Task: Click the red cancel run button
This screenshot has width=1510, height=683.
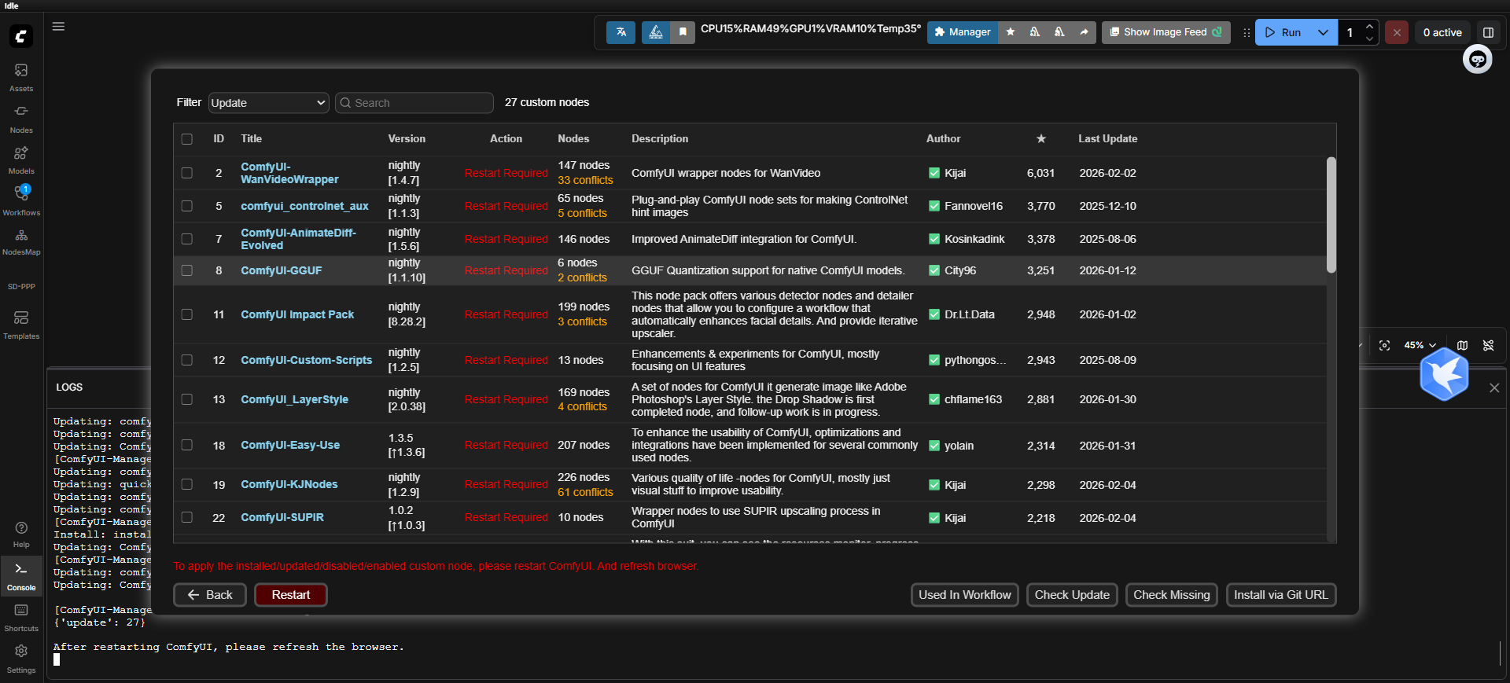Action: coord(1397,32)
